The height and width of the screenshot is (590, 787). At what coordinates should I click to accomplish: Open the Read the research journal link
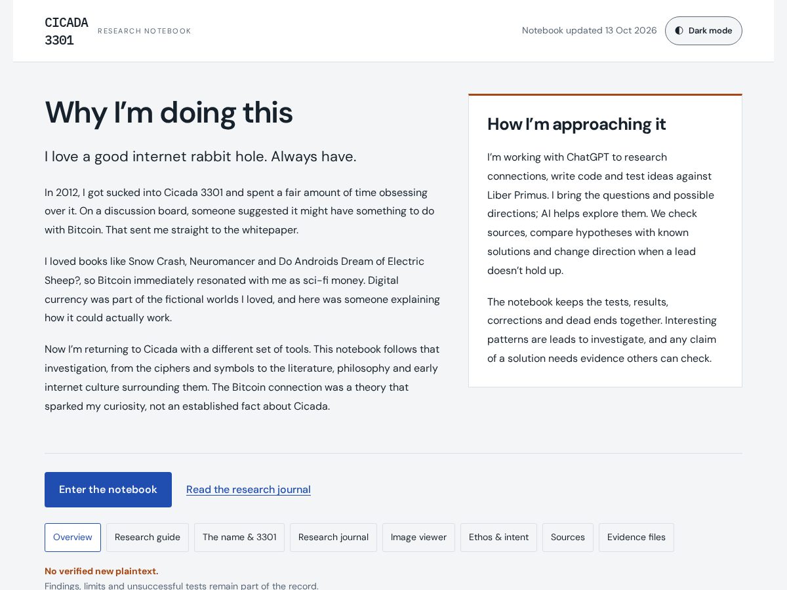click(249, 490)
